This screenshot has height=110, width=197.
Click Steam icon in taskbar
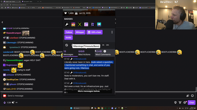point(116,108)
